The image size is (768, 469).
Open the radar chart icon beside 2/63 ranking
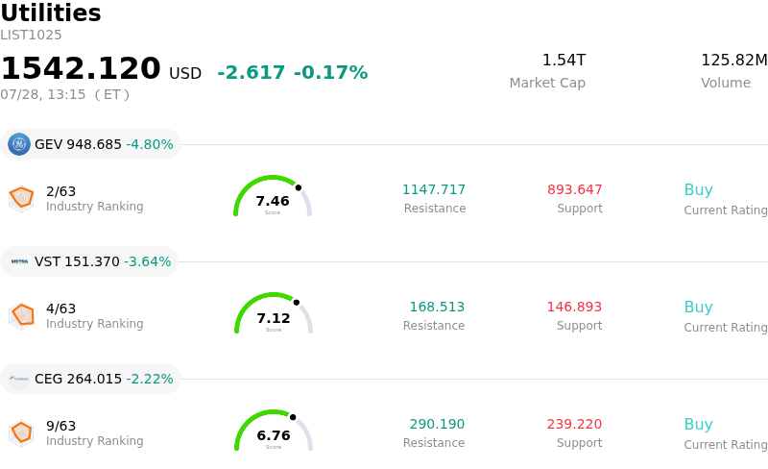click(21, 199)
